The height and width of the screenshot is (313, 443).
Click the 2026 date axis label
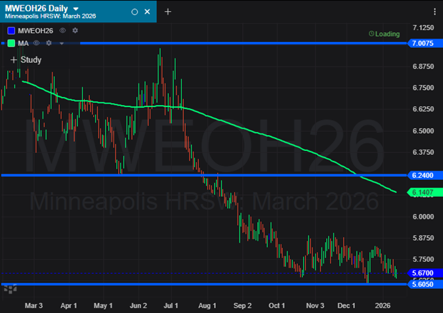[x=383, y=306]
